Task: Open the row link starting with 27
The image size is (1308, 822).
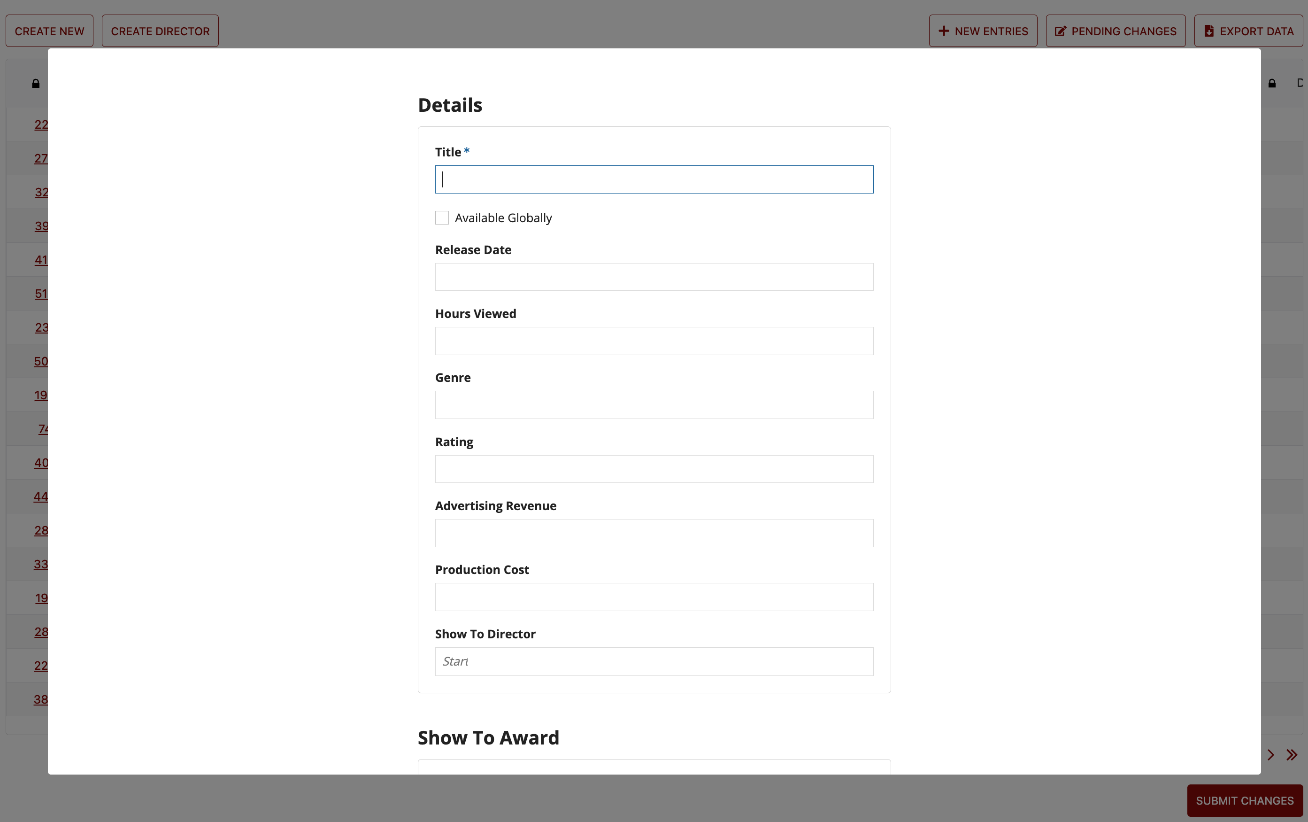Action: click(x=41, y=159)
